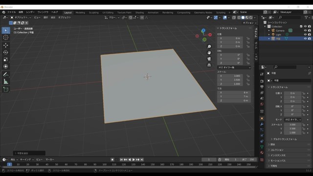313x176 pixels.
Task: Hide the Camera object in outliner
Action: [x=305, y=30]
